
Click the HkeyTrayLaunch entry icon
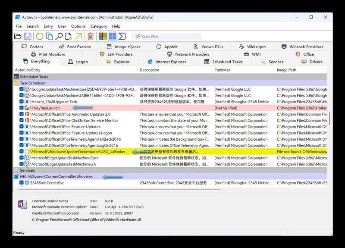coord(27,108)
